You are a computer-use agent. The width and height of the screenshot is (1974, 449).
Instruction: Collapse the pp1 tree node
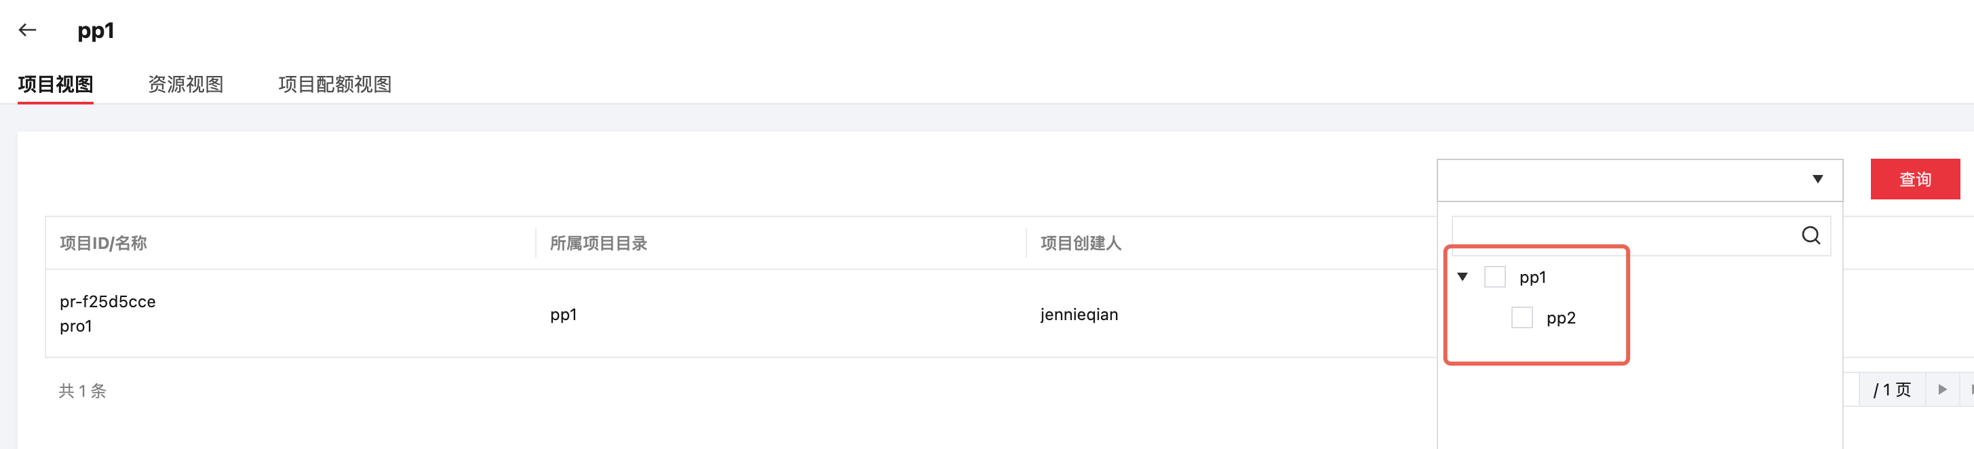(x=1462, y=277)
